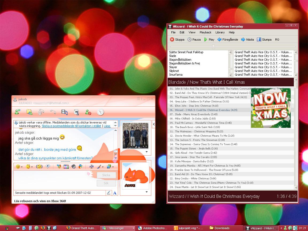The height and width of the screenshot is (231, 308).
Task: Click the webcam video call icon in Messenger
Action: click(41, 112)
